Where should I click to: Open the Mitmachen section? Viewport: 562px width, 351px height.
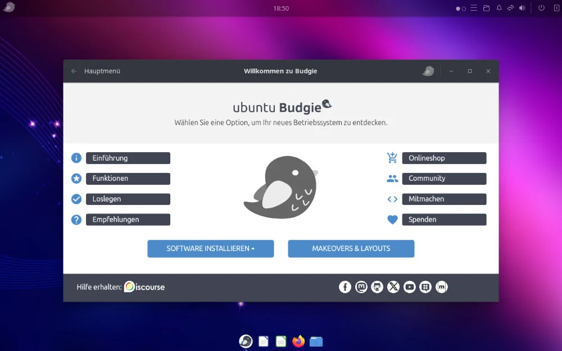point(444,199)
